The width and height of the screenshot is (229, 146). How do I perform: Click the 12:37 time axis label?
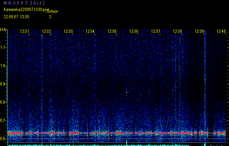click(x=155, y=31)
